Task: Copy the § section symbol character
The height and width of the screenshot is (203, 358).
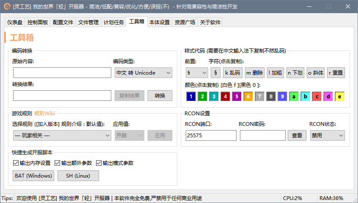Action: tap(215, 73)
